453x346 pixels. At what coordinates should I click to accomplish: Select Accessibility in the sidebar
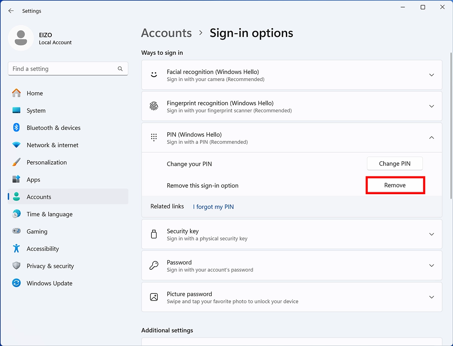tap(68, 249)
